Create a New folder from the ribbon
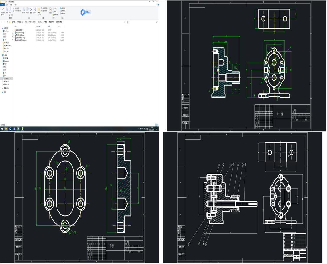 pyautogui.click(x=39, y=11)
